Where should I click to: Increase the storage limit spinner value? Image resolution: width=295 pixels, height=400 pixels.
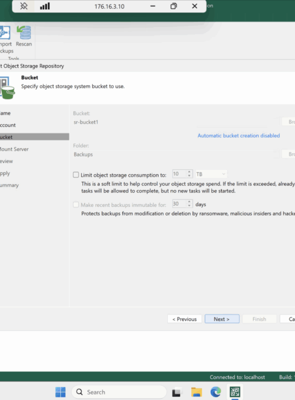(189, 172)
